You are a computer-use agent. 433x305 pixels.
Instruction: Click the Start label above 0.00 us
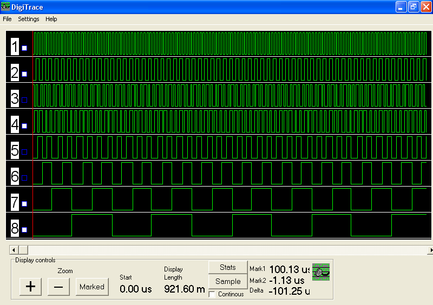tap(126, 277)
